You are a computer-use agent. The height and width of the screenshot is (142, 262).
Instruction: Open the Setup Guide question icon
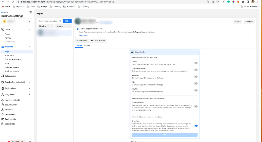(3, 124)
